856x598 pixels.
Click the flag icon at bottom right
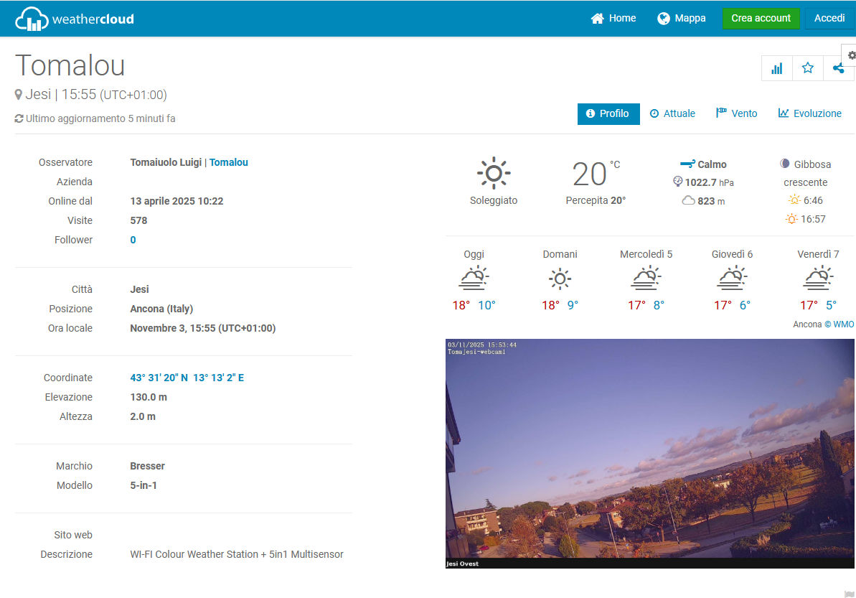point(850,594)
